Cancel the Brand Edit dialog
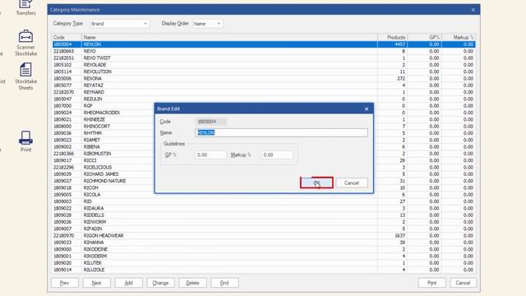Image resolution: width=526 pixels, height=296 pixels. pyautogui.click(x=352, y=183)
